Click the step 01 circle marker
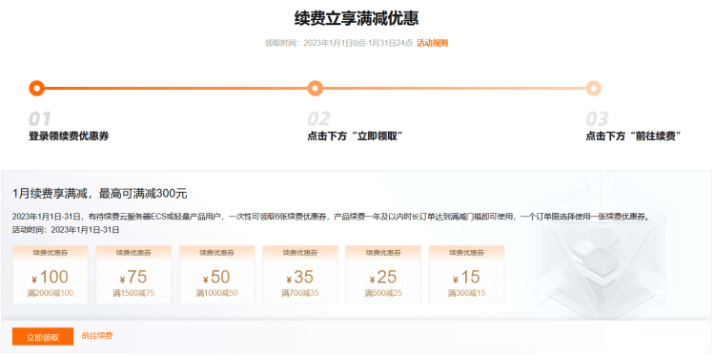 [x=36, y=88]
